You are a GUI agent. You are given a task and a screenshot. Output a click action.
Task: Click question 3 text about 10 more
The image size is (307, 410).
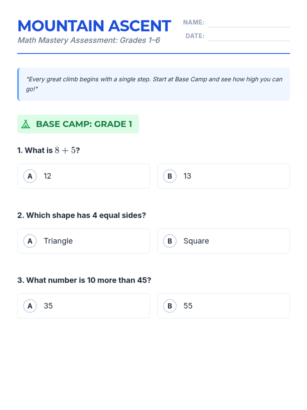pyautogui.click(x=84, y=280)
